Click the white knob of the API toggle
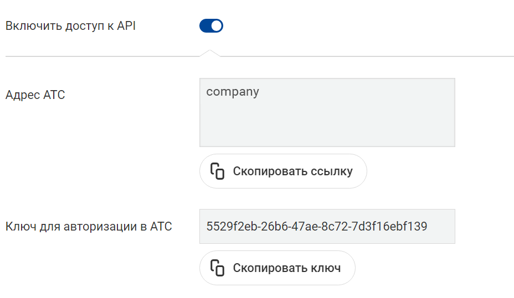514x298 pixels. [217, 26]
